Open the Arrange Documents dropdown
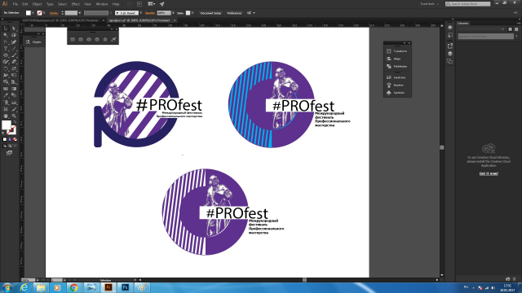 pyautogui.click(x=152, y=3)
